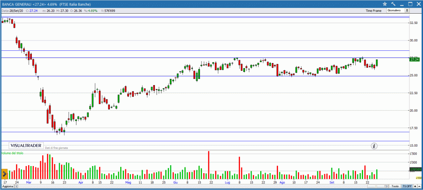The width and height of the screenshot is (423, 190).
Task: Toggle the TS OFF button
Action: click(407, 186)
